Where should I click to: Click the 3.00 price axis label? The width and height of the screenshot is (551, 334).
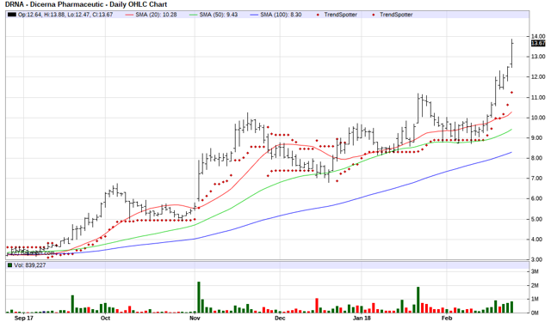[x=538, y=259]
